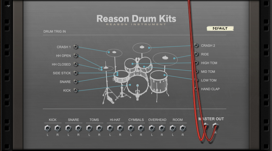272x151 pixels.
Task: Click the OVERHEAD left audio output jack
Action: (x=152, y=128)
